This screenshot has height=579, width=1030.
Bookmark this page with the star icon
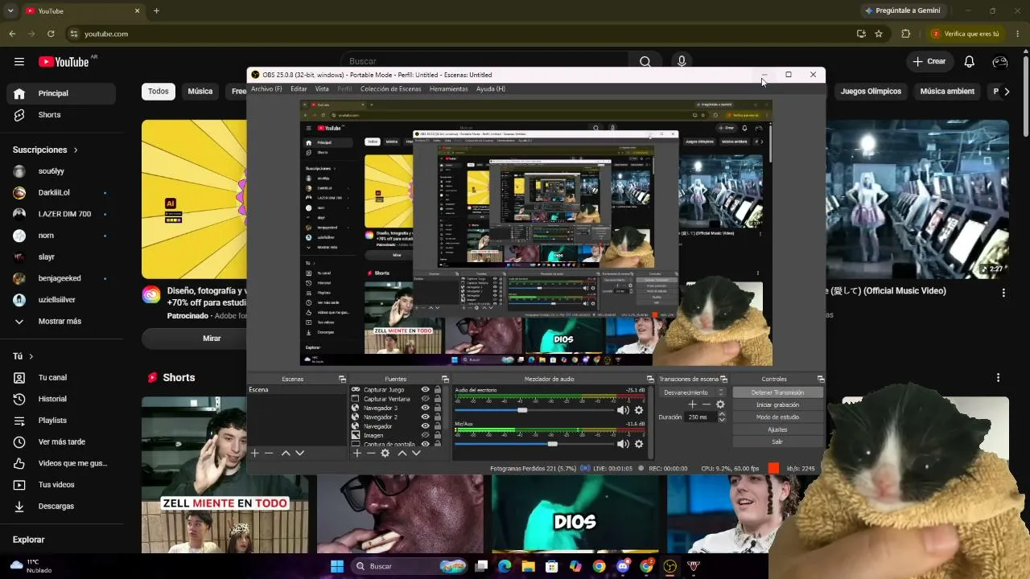879,34
